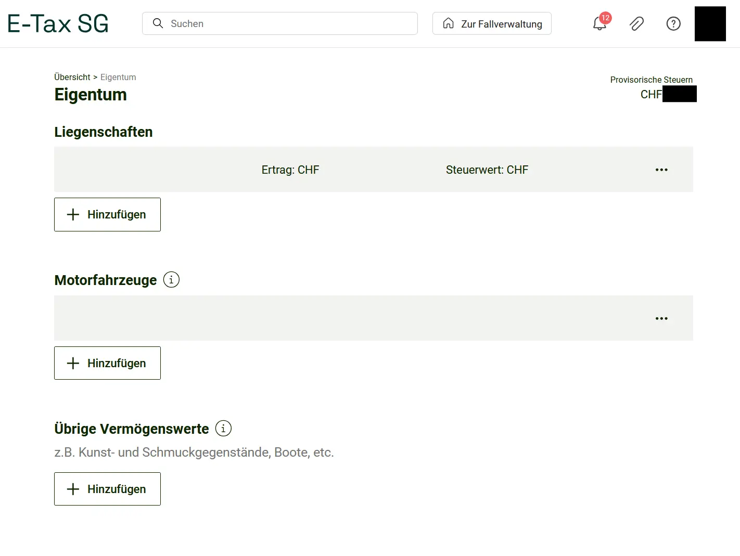Click Hinzufügen under Übrige Vermögenswerte
Image resolution: width=740 pixels, height=556 pixels.
[107, 489]
